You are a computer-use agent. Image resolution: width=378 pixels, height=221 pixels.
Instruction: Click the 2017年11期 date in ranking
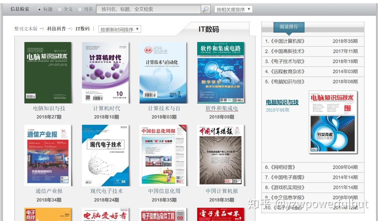click(x=345, y=51)
